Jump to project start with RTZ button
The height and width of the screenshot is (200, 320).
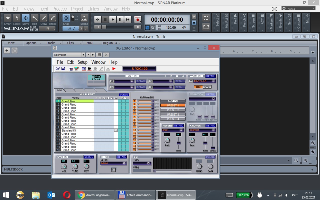(97, 27)
